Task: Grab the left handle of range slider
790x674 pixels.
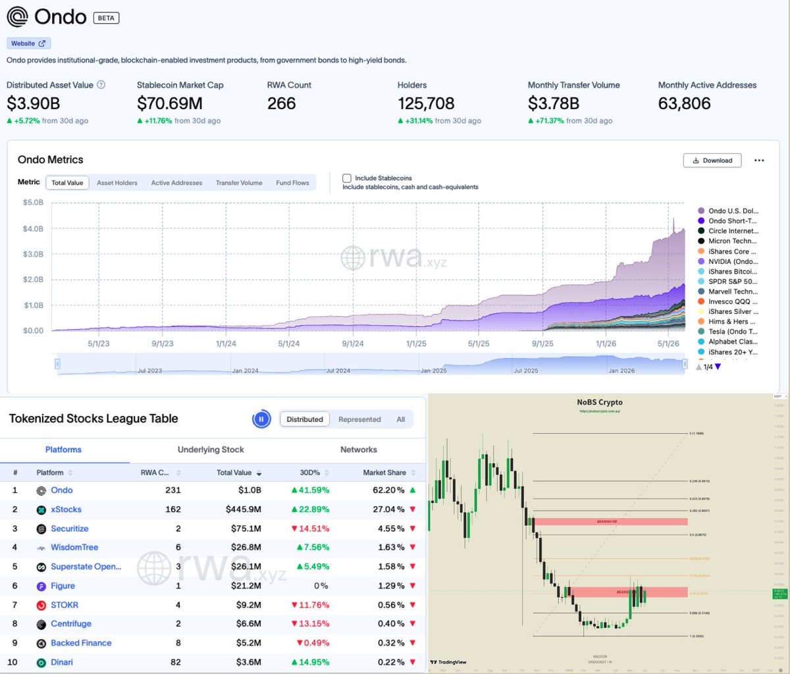Action: (57, 363)
